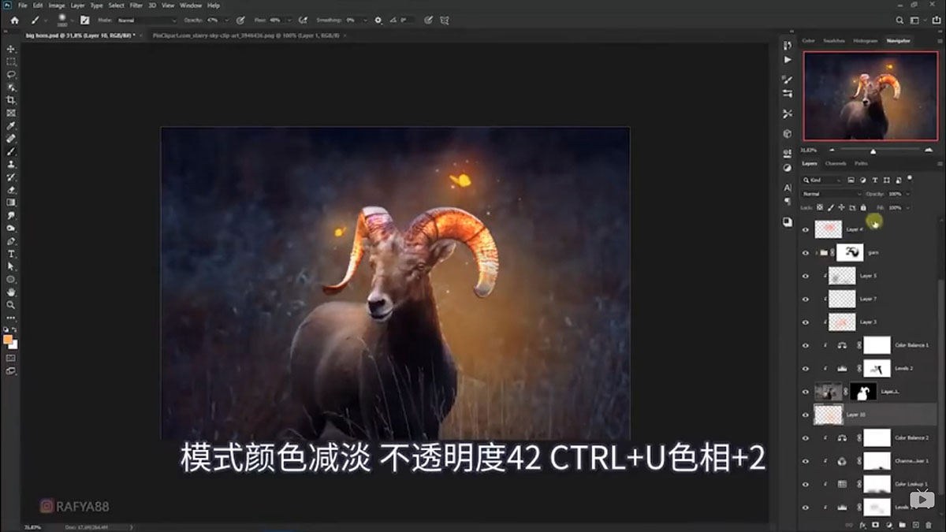
Task: Select the Lasso tool
Action: [x=10, y=72]
